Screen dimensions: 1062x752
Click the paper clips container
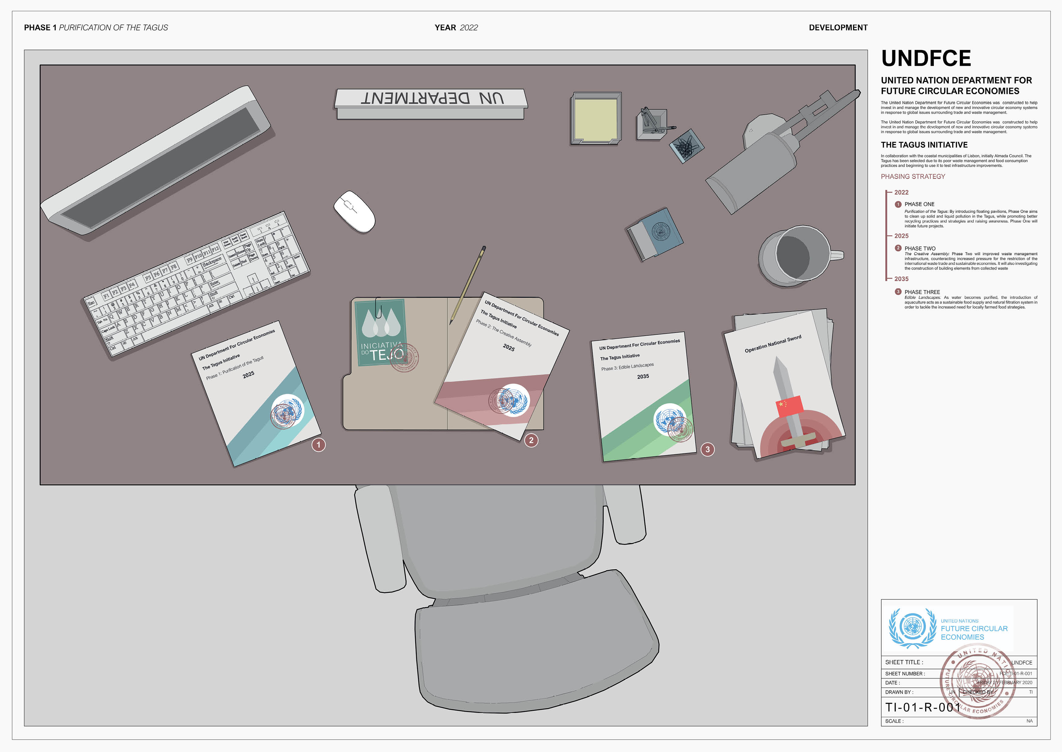tap(686, 146)
